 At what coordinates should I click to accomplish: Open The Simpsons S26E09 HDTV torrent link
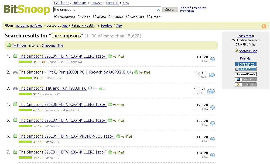63,56
